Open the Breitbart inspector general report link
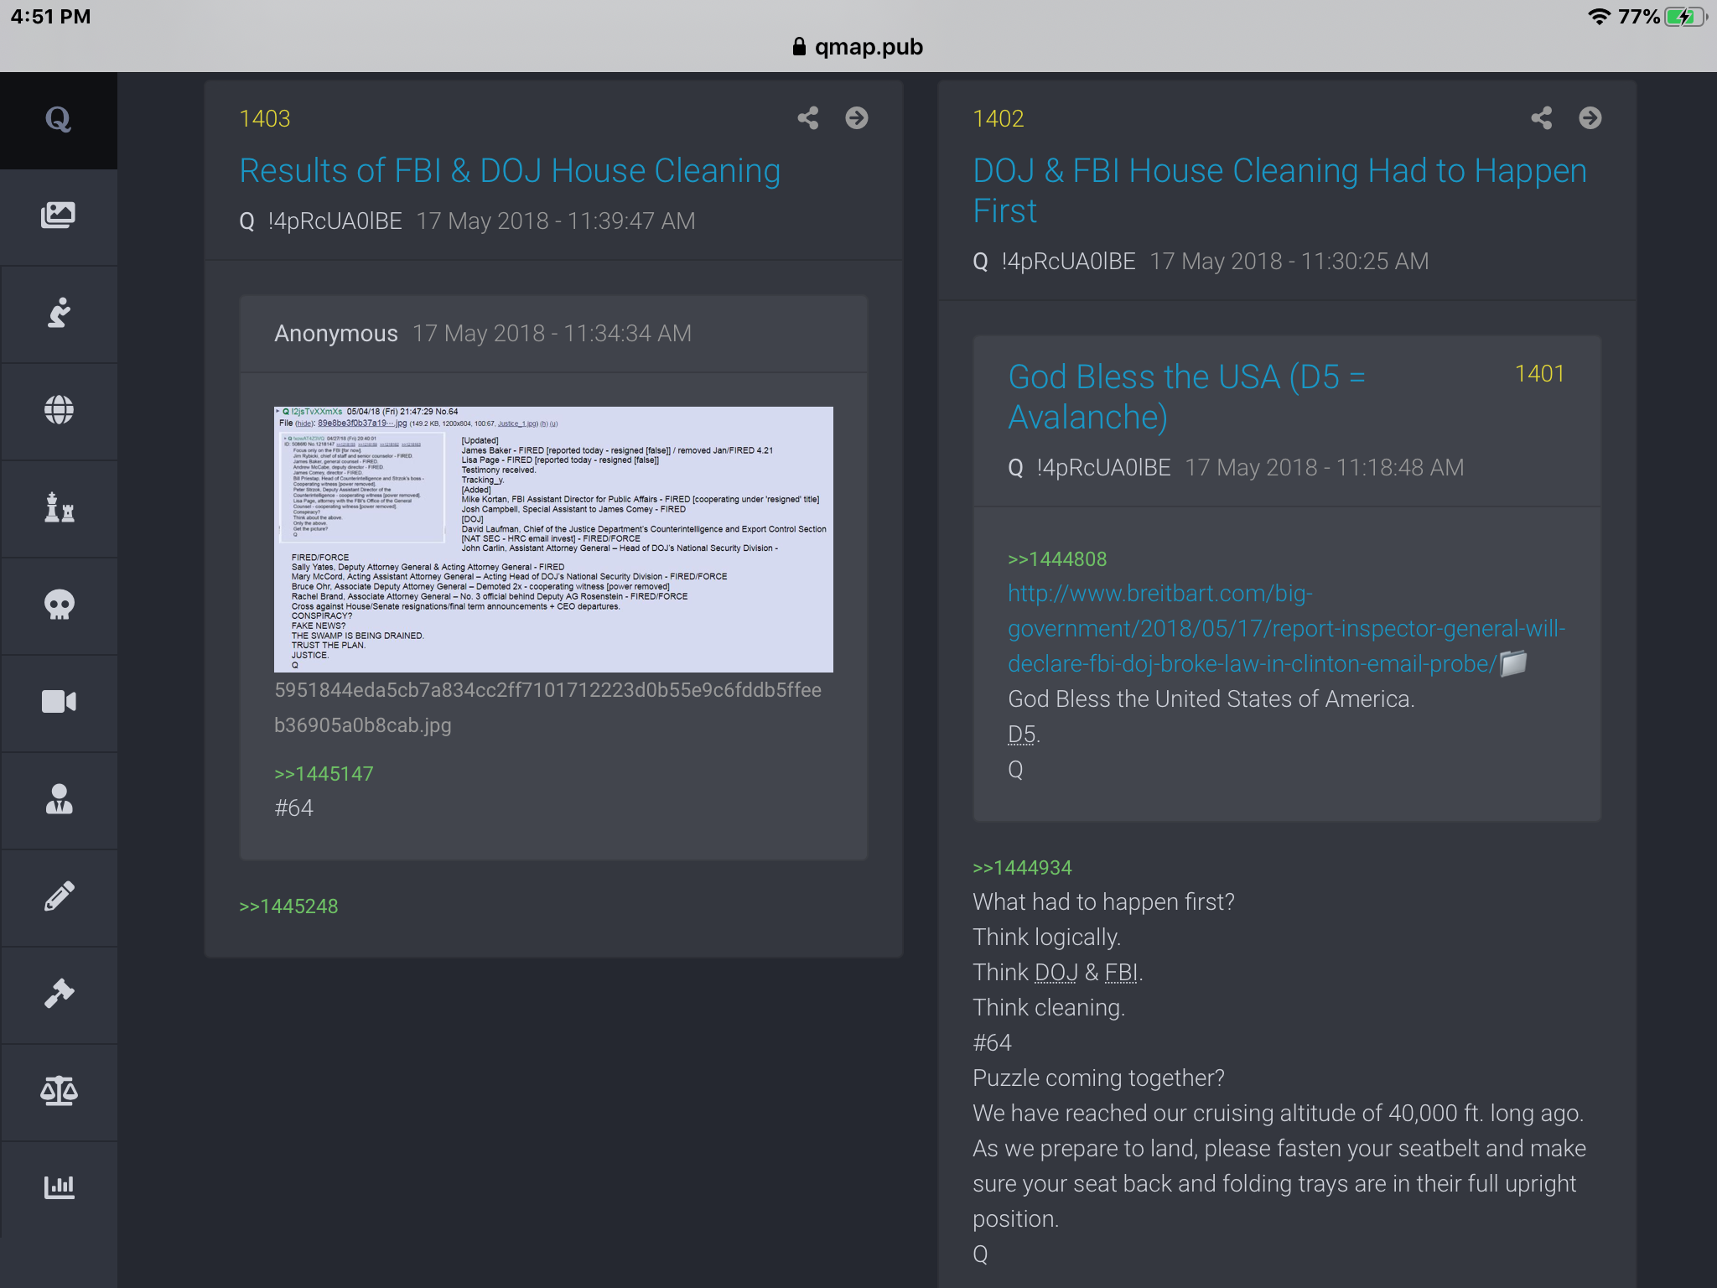The height and width of the screenshot is (1288, 1717). (x=1287, y=629)
